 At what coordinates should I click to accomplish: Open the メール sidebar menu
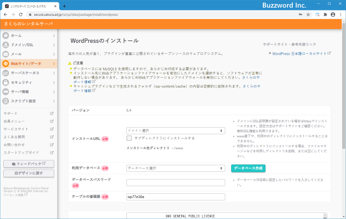tap(29, 54)
